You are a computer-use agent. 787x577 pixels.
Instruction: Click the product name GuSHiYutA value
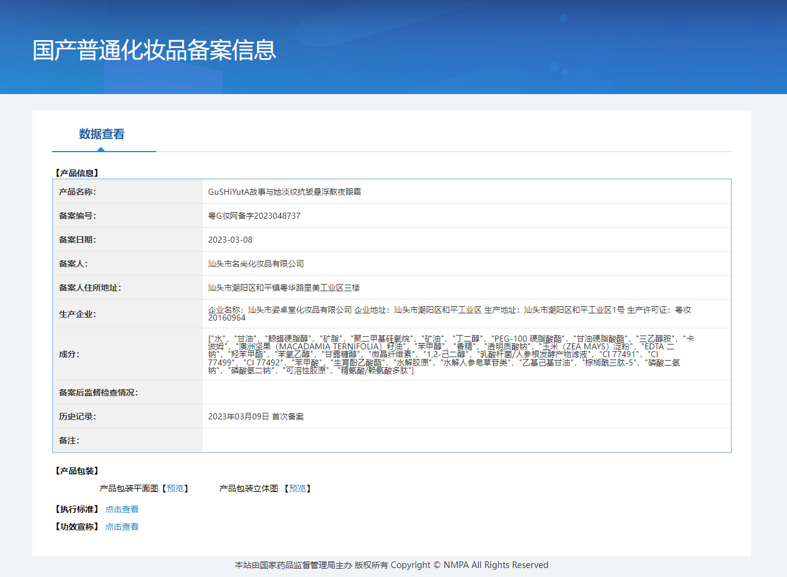[284, 192]
